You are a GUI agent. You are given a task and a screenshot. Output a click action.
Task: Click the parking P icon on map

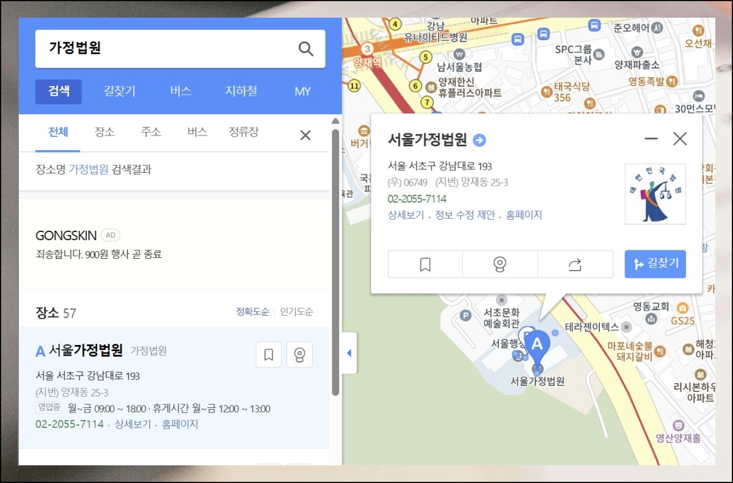pos(465,316)
